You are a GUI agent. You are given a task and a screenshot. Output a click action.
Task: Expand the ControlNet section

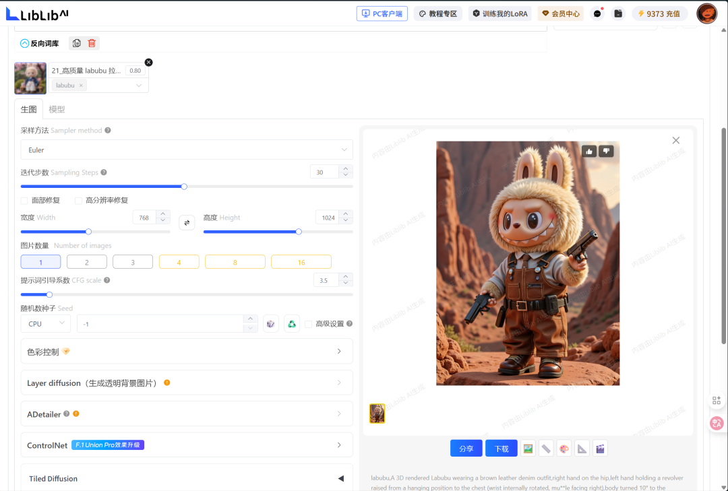pyautogui.click(x=187, y=445)
